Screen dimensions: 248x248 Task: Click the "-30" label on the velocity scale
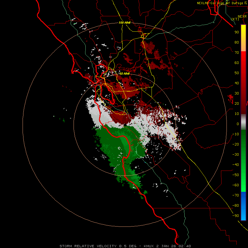tap(236, 155)
